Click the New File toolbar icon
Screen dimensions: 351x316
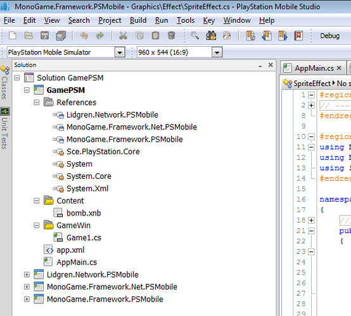[13, 35]
